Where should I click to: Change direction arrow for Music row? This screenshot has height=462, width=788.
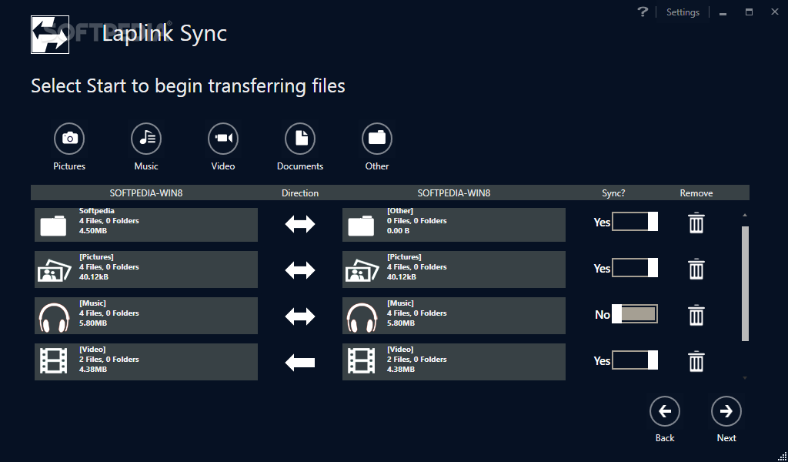point(300,316)
